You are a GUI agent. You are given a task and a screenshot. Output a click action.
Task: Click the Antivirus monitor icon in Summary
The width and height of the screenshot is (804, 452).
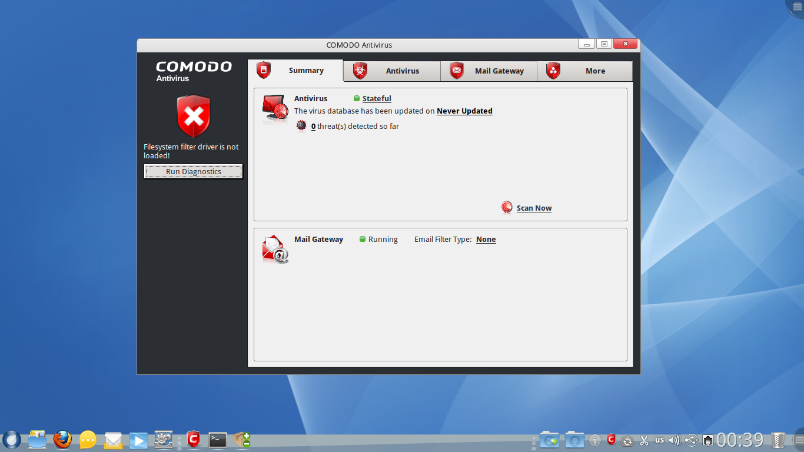pos(275,109)
